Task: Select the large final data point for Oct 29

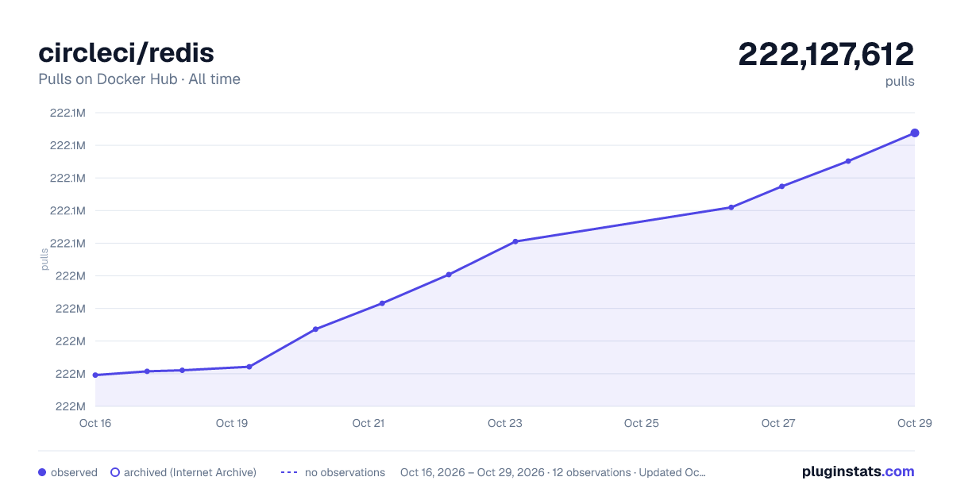Action: 915,133
